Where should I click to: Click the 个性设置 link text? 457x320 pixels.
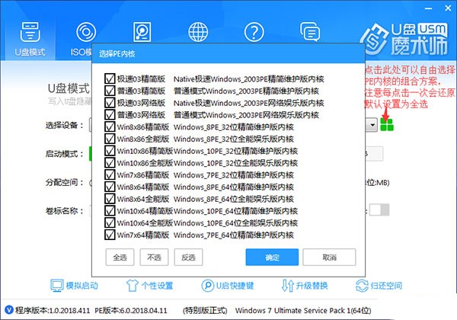pos(158,286)
